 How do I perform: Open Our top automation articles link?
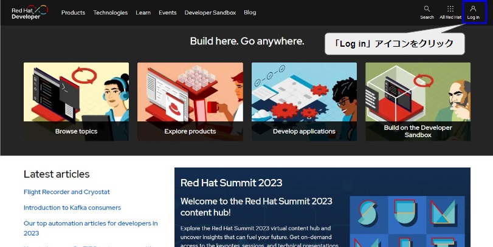click(91, 228)
